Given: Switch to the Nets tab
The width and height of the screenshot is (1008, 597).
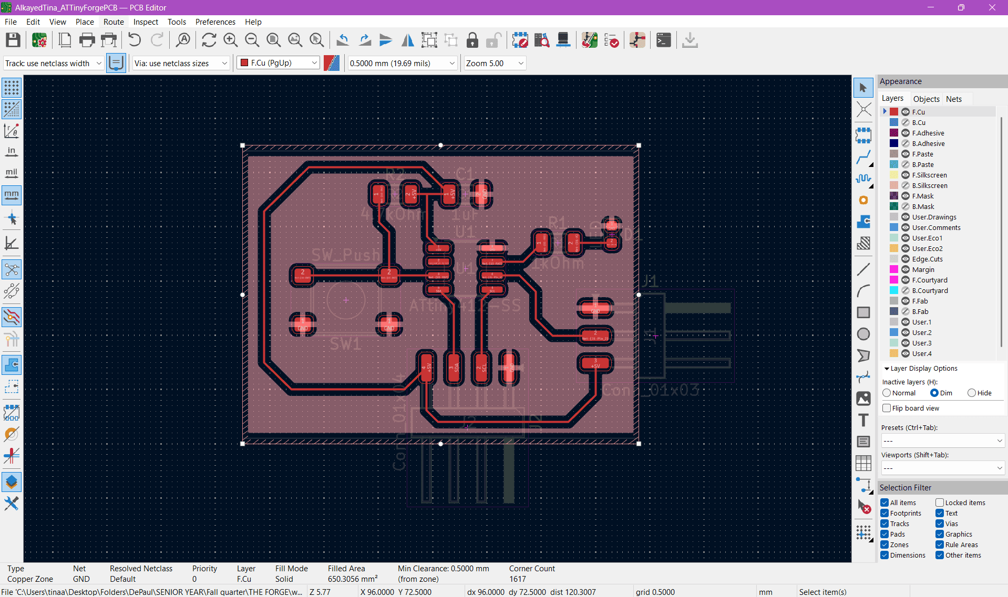Looking at the screenshot, I should coord(954,99).
